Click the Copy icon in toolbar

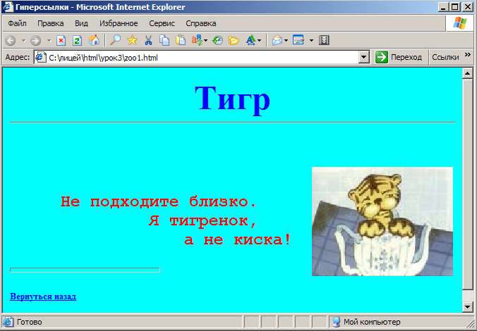coord(164,40)
